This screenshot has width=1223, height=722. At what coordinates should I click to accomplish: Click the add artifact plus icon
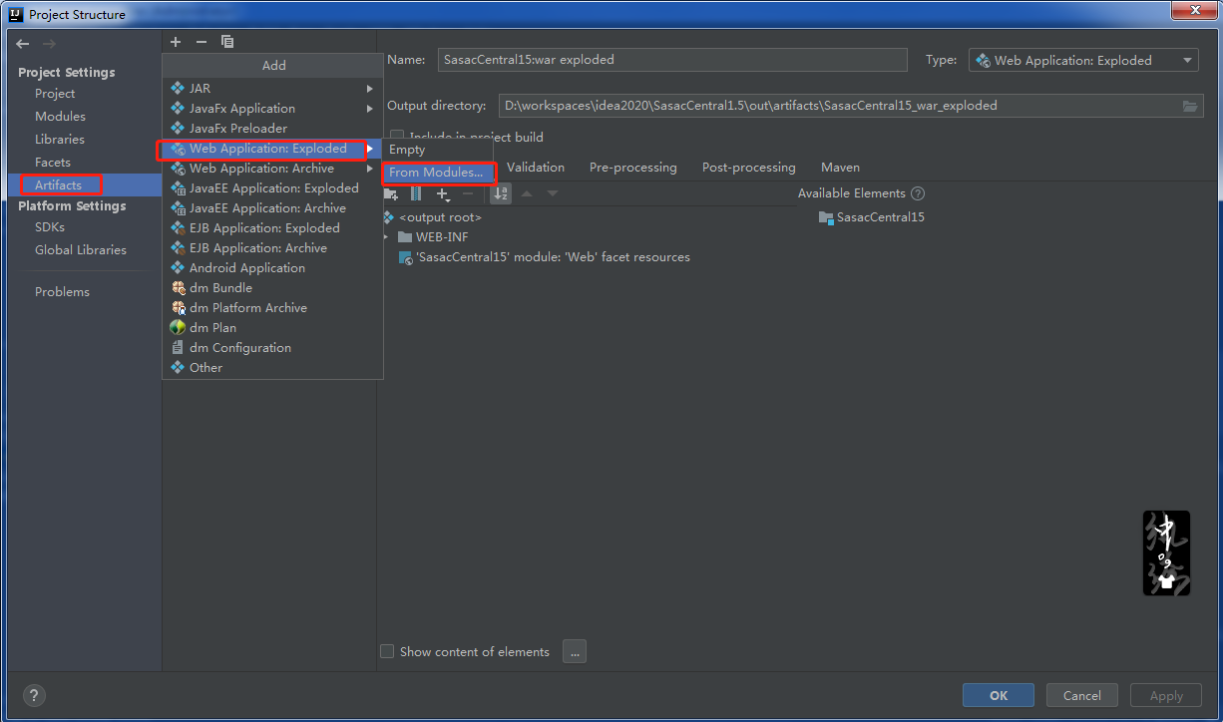click(x=176, y=42)
